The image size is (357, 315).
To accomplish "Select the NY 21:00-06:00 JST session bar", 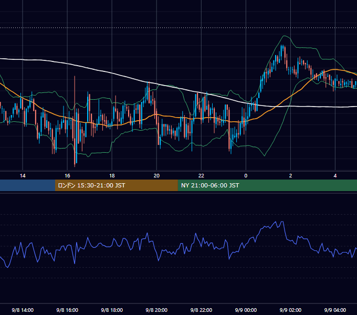I will (x=267, y=185).
